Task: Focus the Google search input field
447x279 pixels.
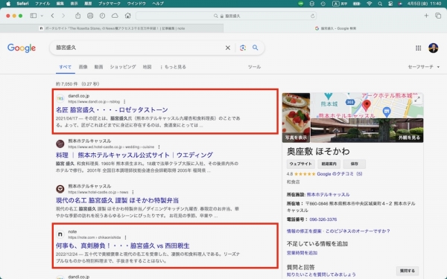Action: (139, 48)
